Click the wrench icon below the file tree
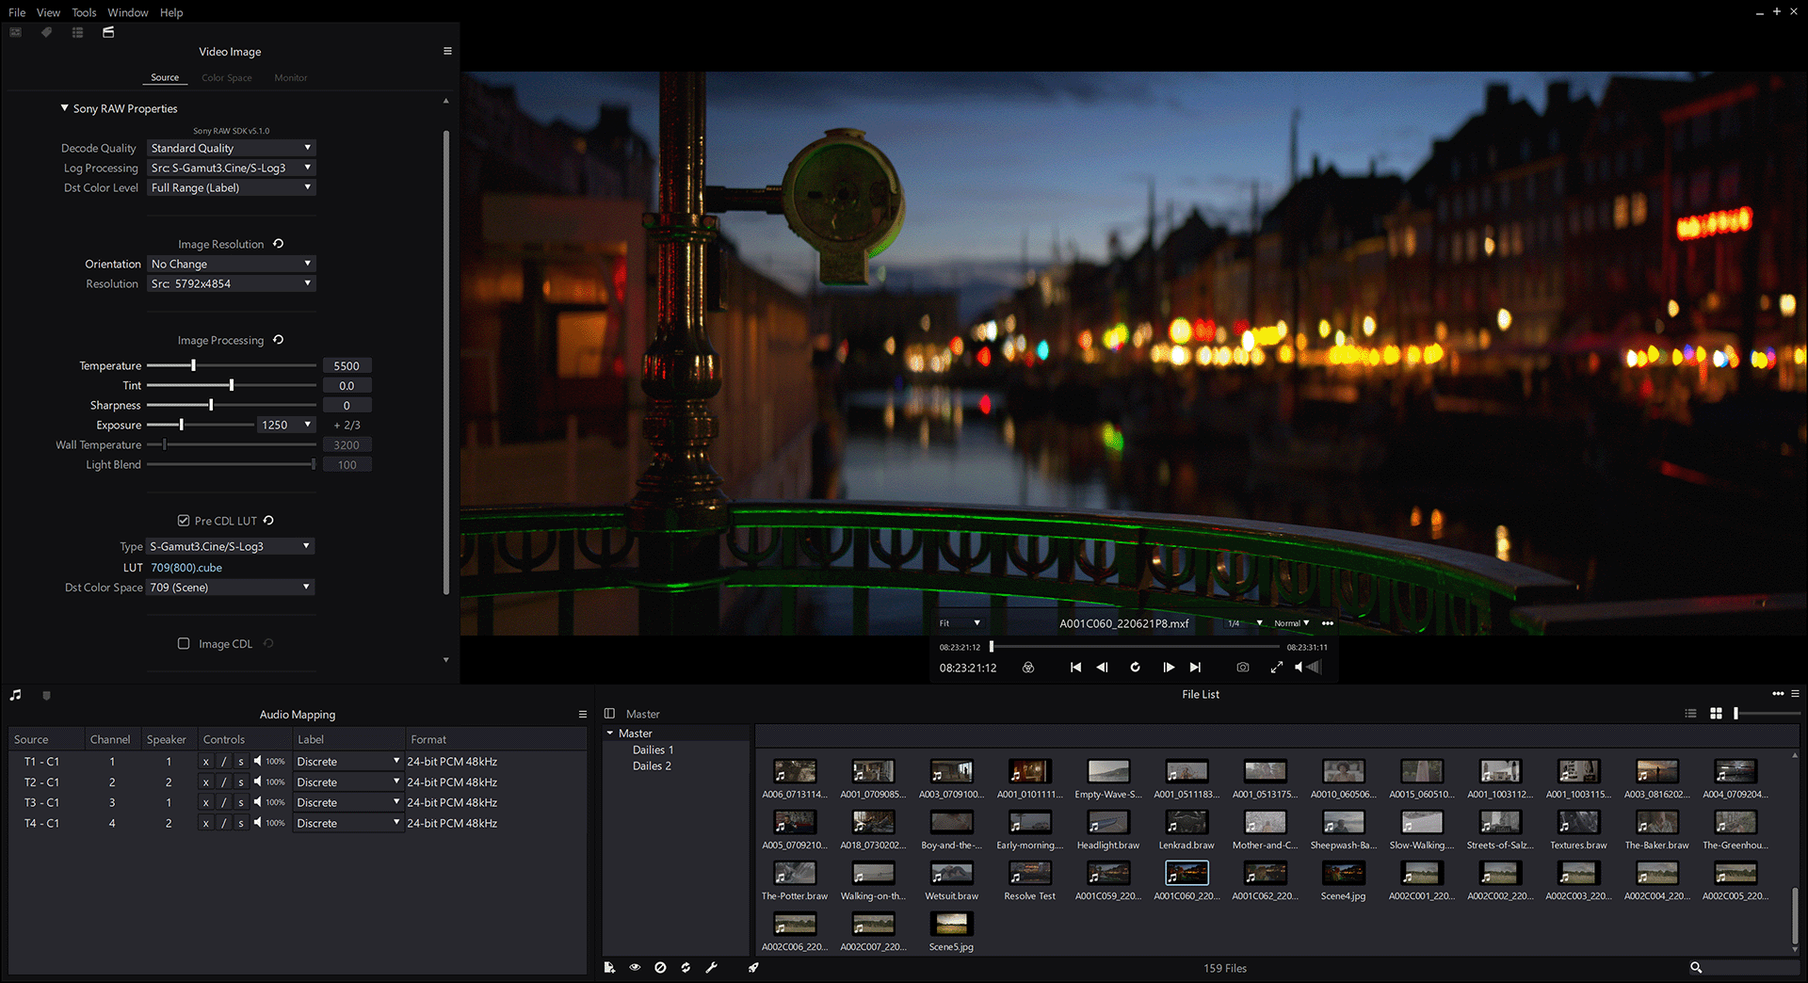This screenshot has height=983, width=1808. pyautogui.click(x=712, y=967)
